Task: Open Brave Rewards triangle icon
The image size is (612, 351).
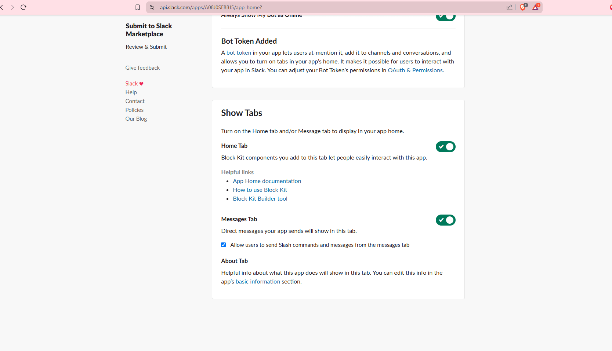Action: pyautogui.click(x=536, y=7)
